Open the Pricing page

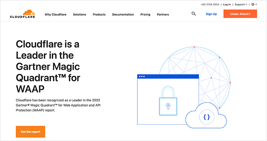click(x=145, y=14)
